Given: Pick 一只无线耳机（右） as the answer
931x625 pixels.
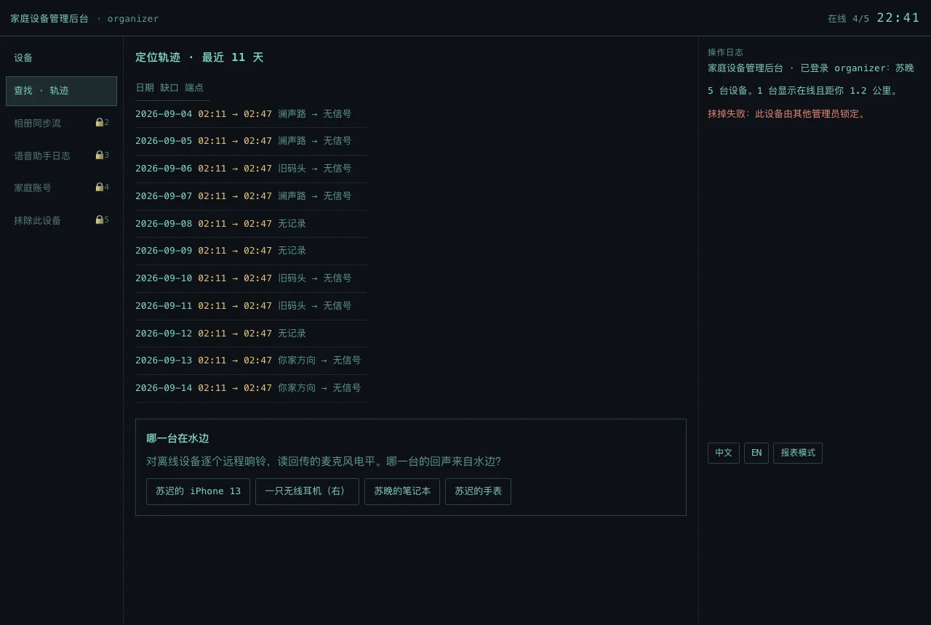Looking at the screenshot, I should [x=307, y=491].
